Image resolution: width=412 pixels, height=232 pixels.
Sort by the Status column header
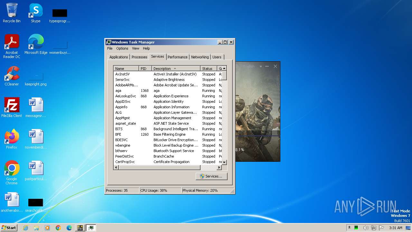click(x=209, y=69)
